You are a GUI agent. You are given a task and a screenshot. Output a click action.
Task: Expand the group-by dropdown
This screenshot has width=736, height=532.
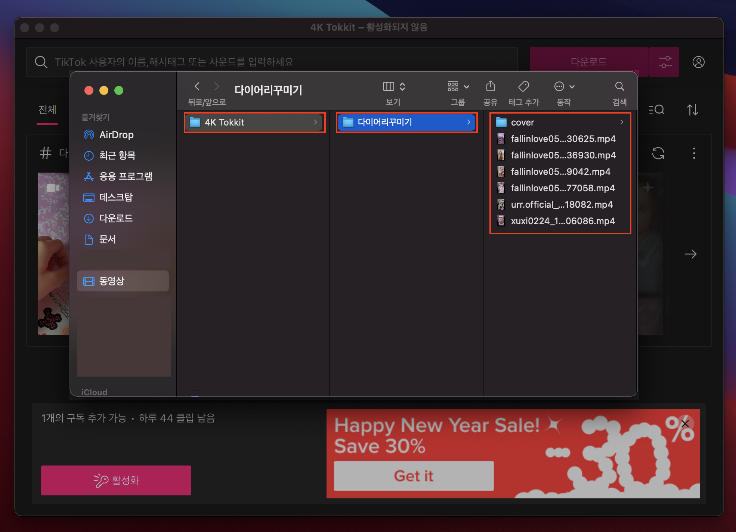pos(458,87)
